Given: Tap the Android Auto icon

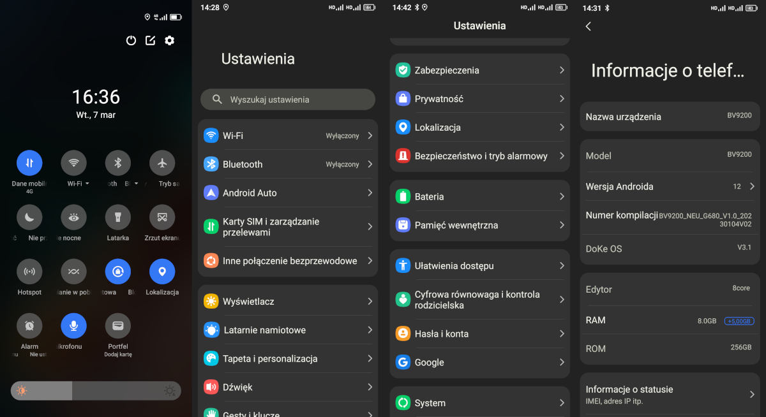Looking at the screenshot, I should (211, 193).
